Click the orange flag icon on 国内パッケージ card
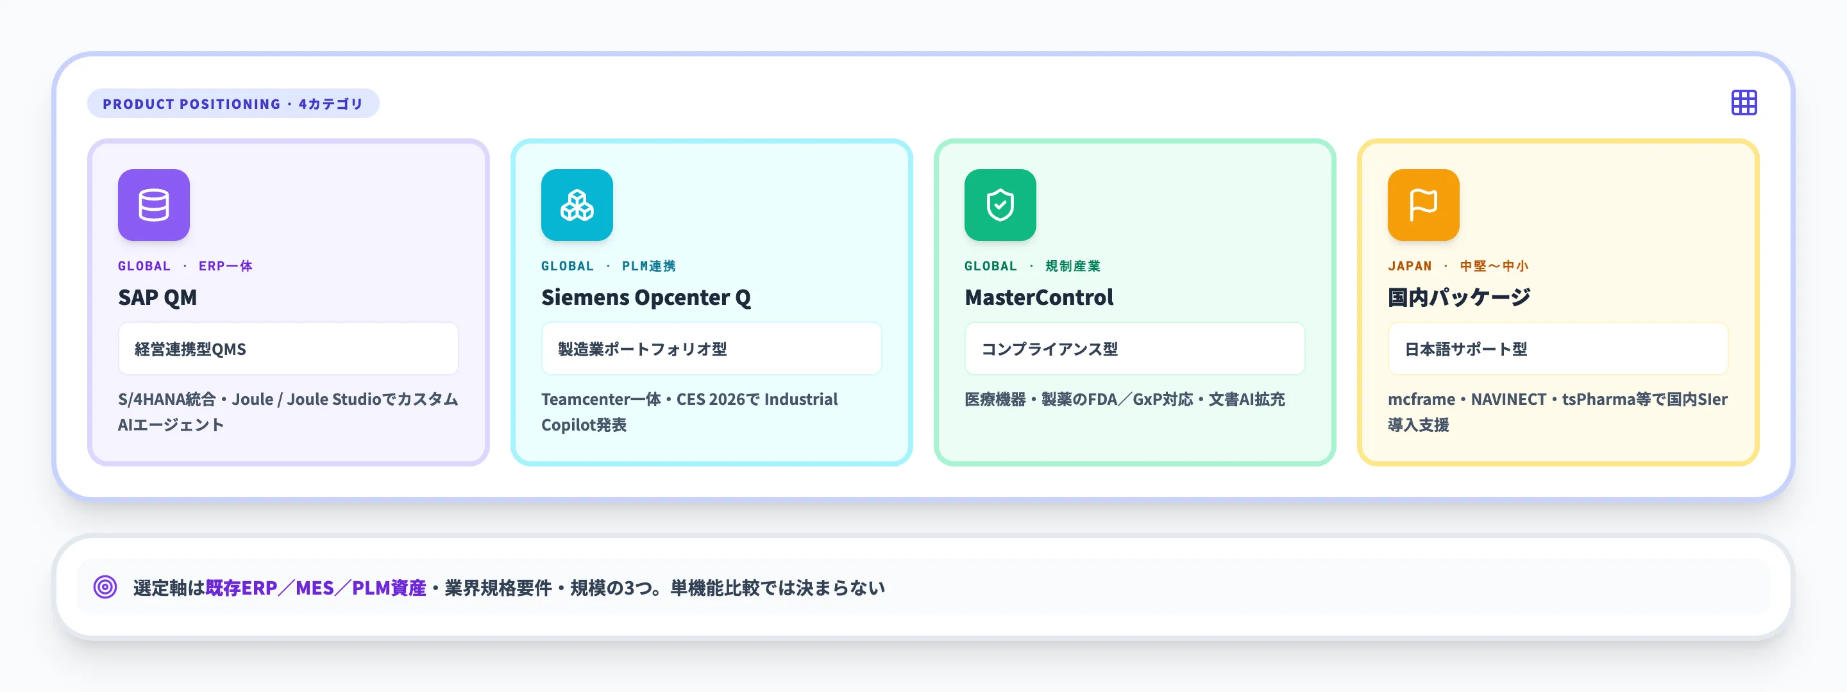This screenshot has height=692, width=1847. (1422, 206)
